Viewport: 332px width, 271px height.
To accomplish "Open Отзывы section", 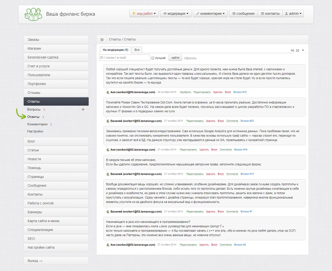I will click(56, 93).
